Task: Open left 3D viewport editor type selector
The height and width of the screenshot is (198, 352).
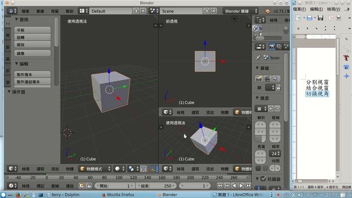Action: pos(13,169)
